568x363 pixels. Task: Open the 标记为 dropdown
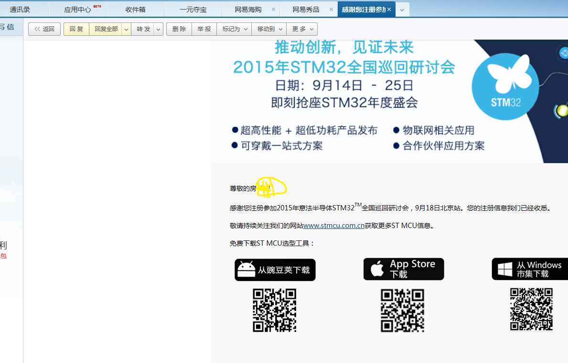pyautogui.click(x=235, y=29)
